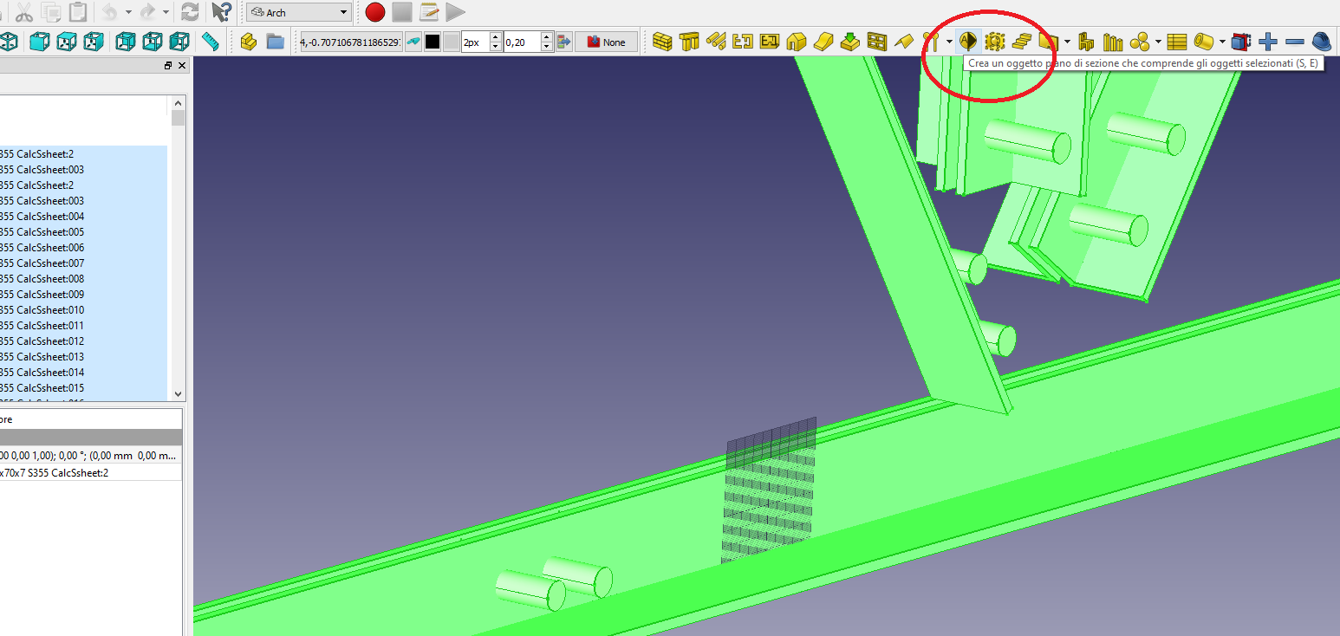Select the Arch Structure tool
This screenshot has height=636, width=1340.
click(x=689, y=41)
